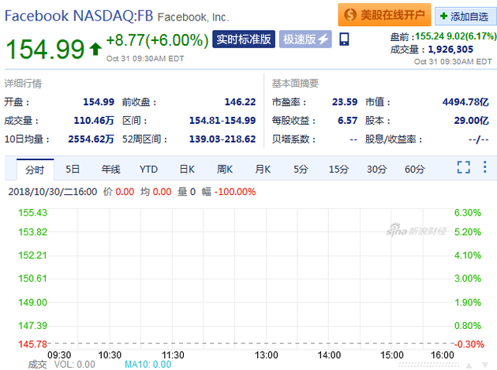Click the change value +8.77(+6.00%)

point(157,40)
